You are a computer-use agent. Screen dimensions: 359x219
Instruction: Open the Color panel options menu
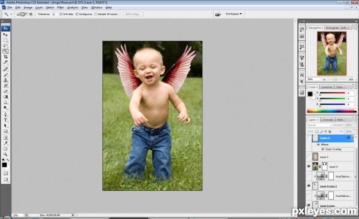tap(355, 88)
